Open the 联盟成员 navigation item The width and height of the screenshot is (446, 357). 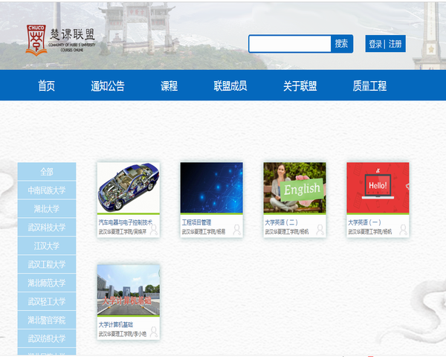[x=230, y=86]
